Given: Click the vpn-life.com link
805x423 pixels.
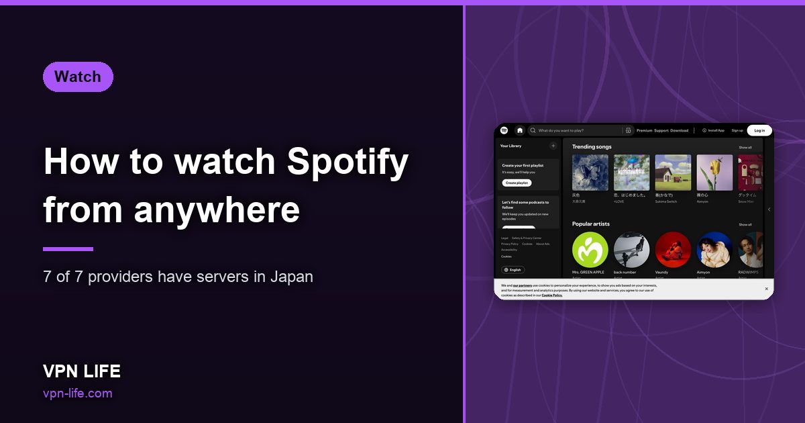Looking at the screenshot, I should 78,393.
